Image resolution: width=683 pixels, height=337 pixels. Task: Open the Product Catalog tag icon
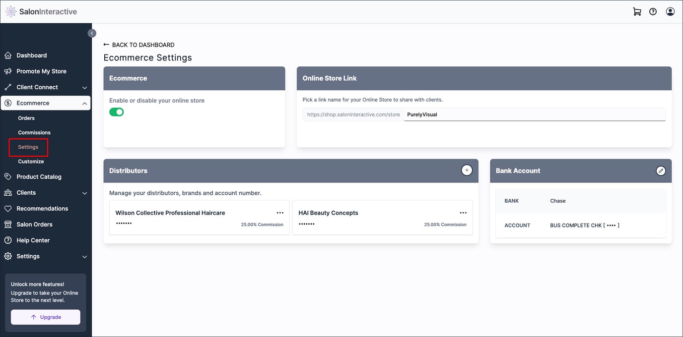click(7, 176)
